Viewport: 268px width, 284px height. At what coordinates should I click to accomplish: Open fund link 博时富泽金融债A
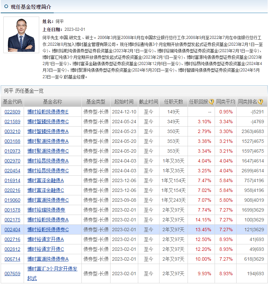(46, 180)
